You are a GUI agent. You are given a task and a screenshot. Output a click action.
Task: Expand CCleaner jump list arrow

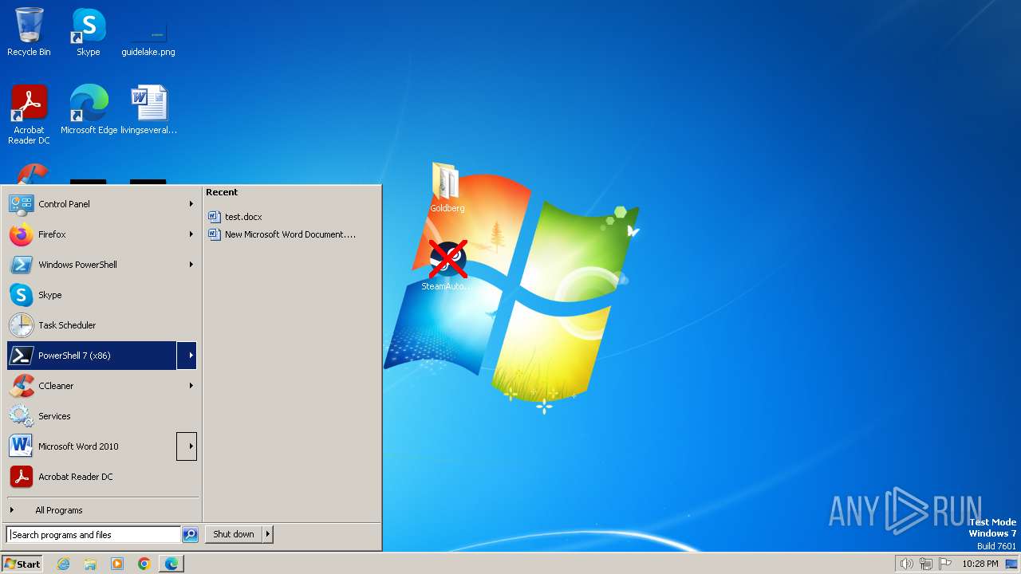pyautogui.click(x=191, y=386)
